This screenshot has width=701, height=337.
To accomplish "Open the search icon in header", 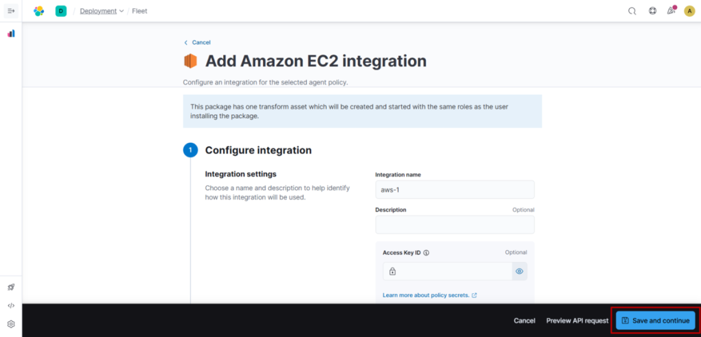I will point(632,11).
